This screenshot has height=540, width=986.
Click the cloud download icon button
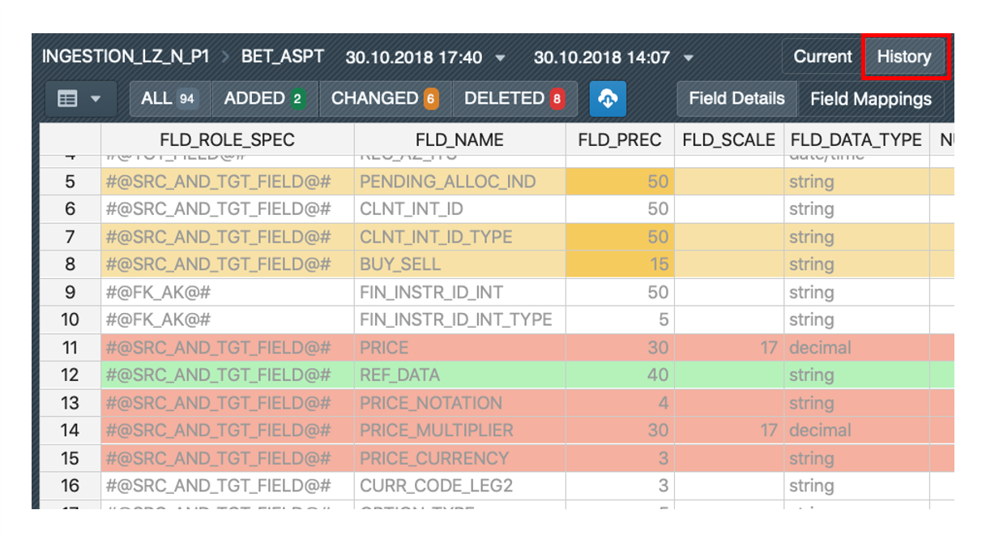coord(608,99)
